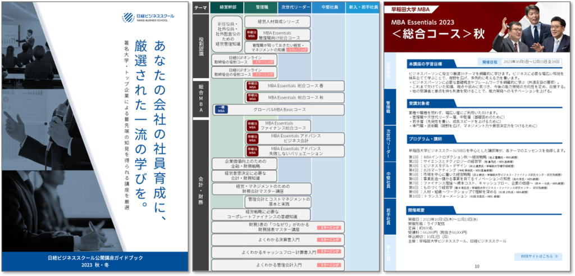
Task: Open MBA Essentials ファイナンス総合コース box
Action: point(277,126)
